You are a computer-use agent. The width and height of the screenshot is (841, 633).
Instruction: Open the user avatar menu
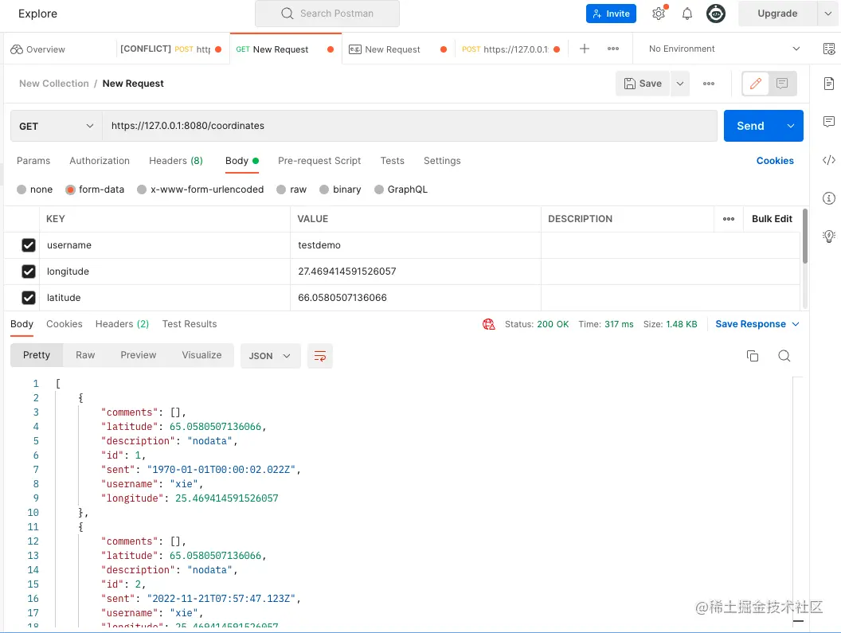[x=715, y=14]
